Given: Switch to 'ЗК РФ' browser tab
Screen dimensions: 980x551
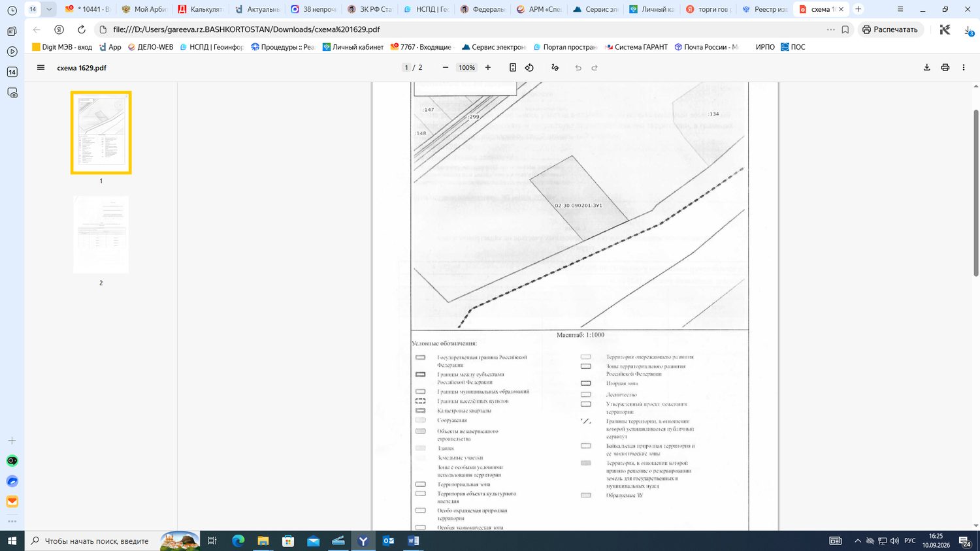Looking at the screenshot, I should pos(370,9).
